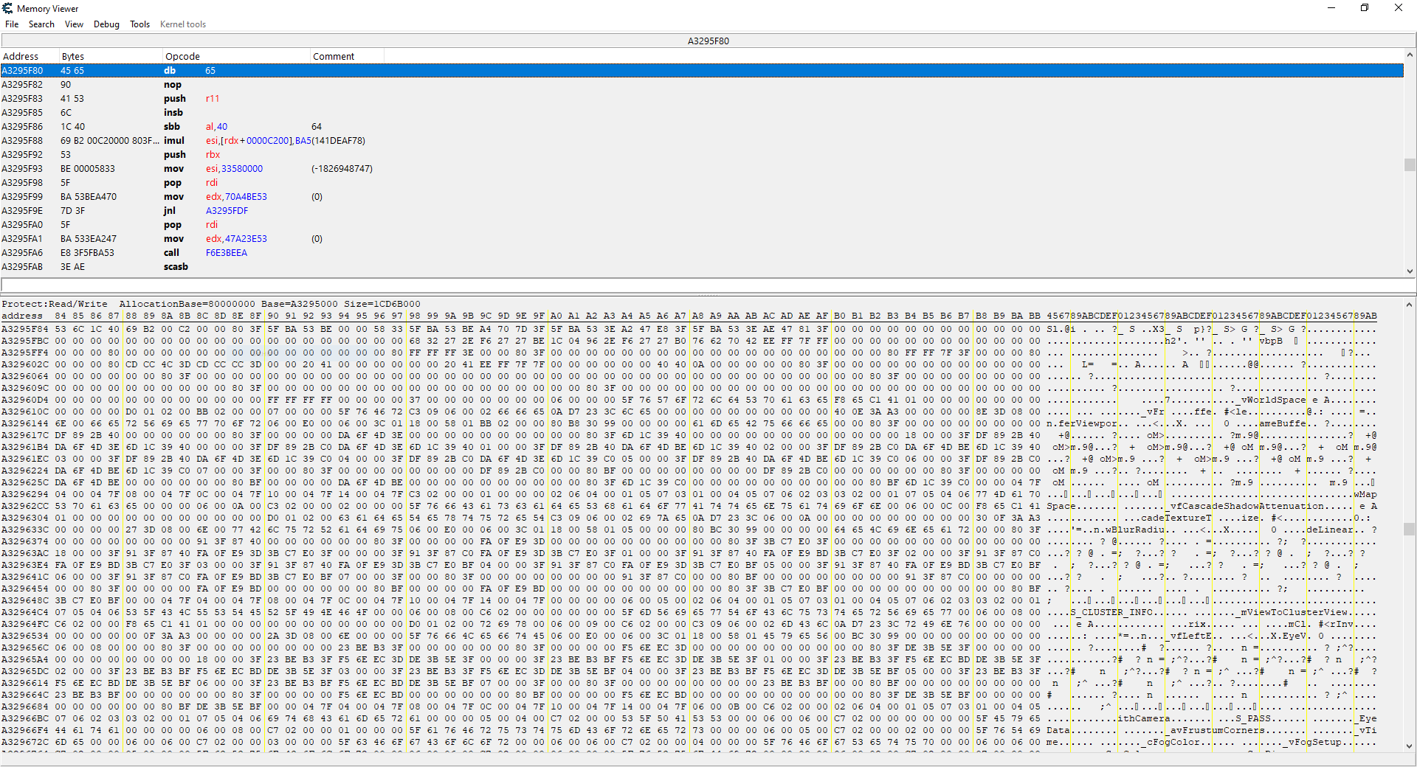
Task: Open the View menu
Action: point(74,24)
